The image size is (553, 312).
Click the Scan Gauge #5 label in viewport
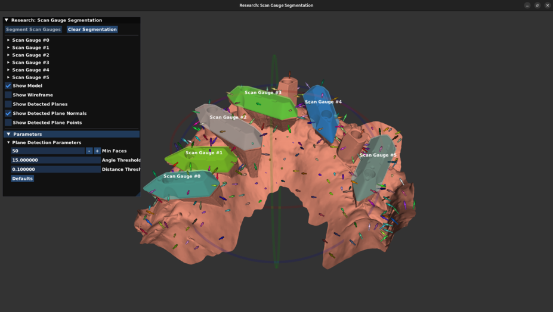click(x=378, y=155)
